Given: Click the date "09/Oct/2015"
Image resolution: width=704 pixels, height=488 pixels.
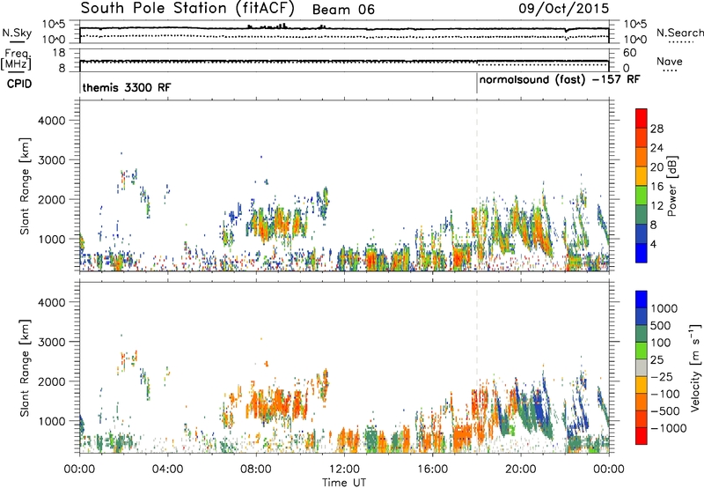Looking at the screenshot, I should coord(563,9).
